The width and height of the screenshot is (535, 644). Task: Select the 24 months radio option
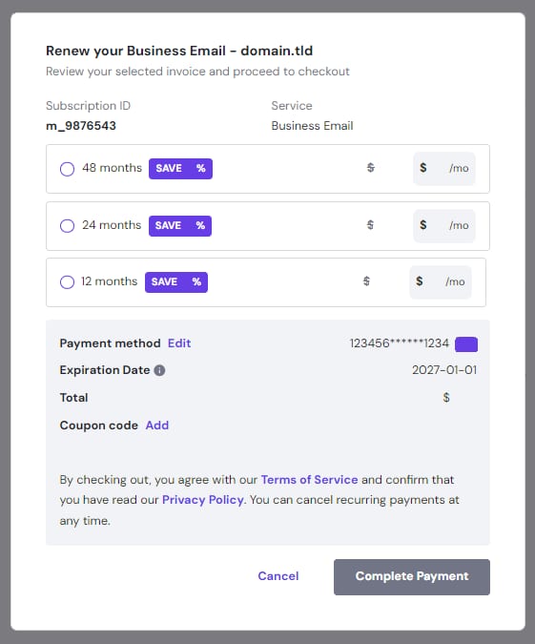[68, 226]
